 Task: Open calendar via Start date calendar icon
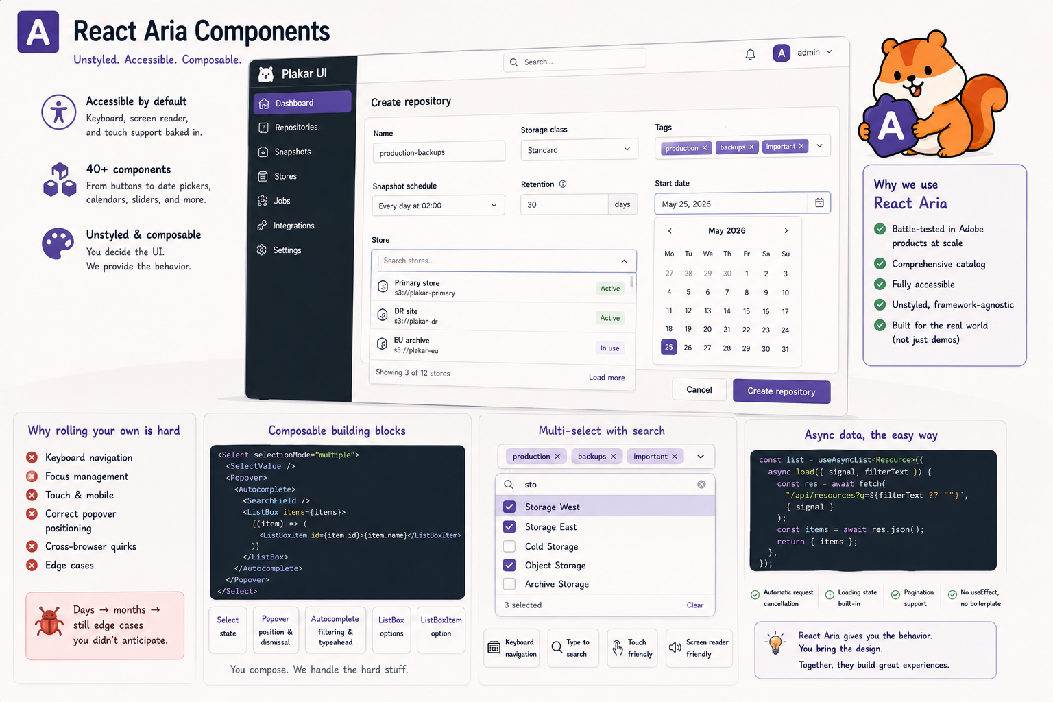(819, 203)
